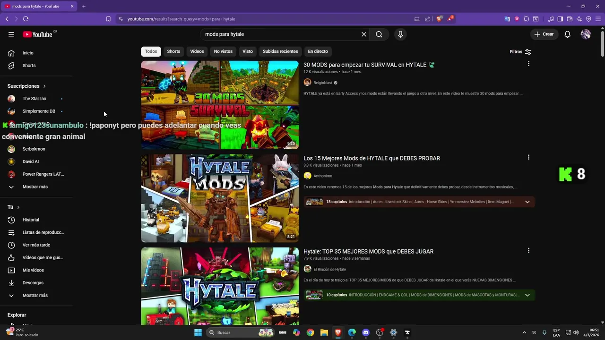Click title Los 15 Mejores Mods de HYTALE
This screenshot has width=605, height=340.
tap(372, 158)
